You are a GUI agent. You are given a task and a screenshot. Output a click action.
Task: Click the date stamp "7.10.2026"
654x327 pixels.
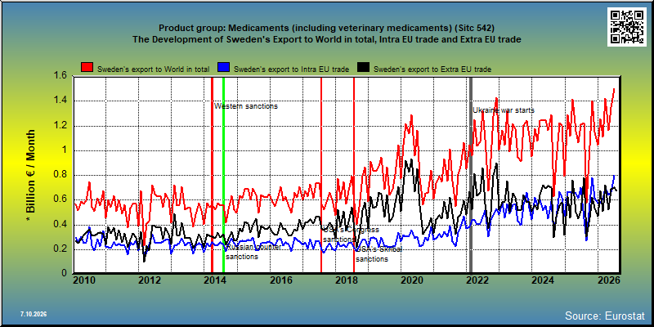tap(33, 314)
